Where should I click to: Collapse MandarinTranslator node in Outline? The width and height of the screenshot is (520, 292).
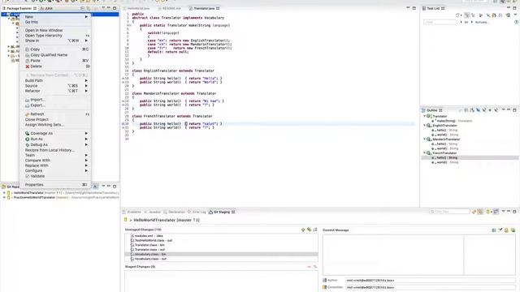click(424, 140)
